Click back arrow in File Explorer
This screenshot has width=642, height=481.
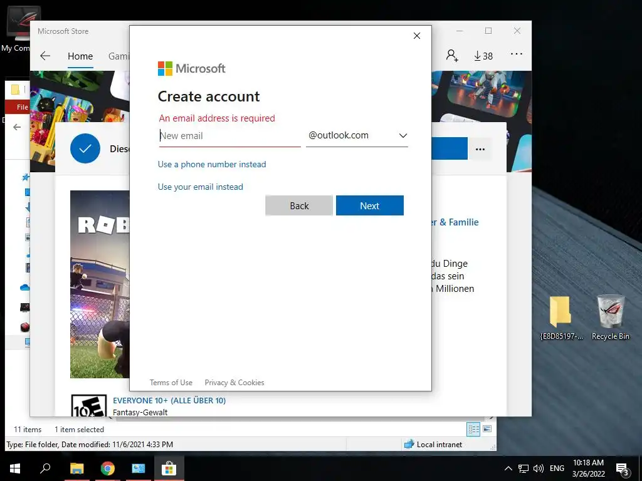pos(17,127)
